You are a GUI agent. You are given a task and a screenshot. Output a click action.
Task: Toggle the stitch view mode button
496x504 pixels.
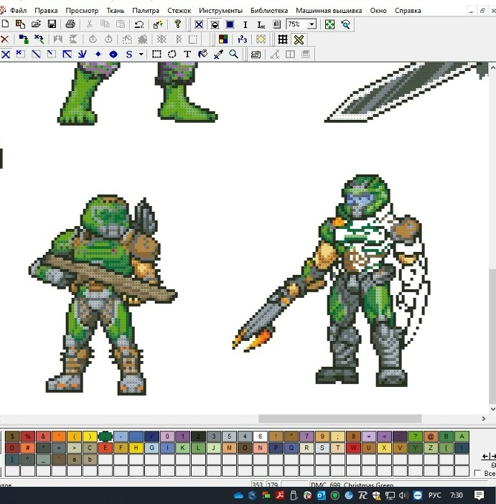coord(199,24)
